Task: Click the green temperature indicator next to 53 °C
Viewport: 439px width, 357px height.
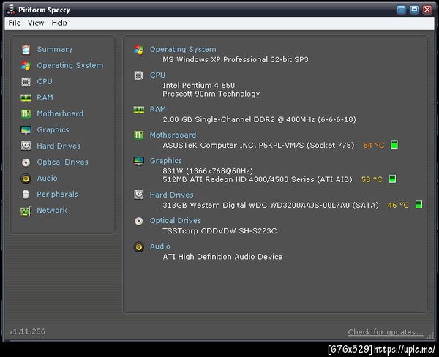Action: pos(392,179)
